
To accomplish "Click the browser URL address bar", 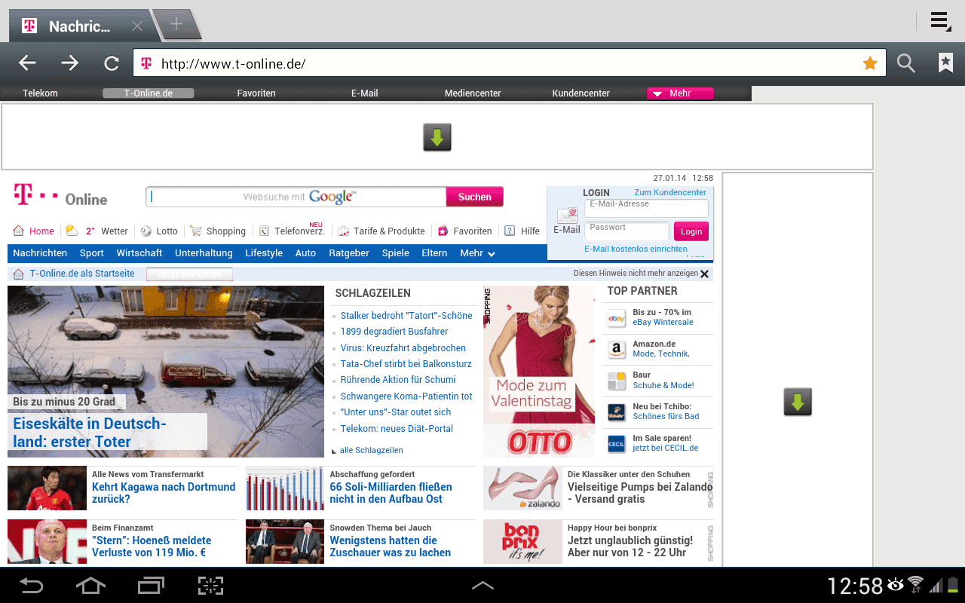I will point(510,63).
